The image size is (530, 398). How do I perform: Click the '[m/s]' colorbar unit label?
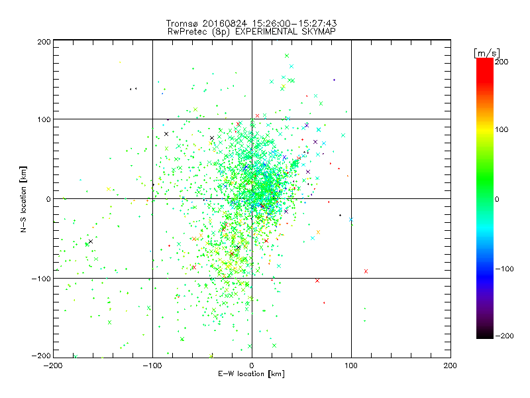[487, 53]
